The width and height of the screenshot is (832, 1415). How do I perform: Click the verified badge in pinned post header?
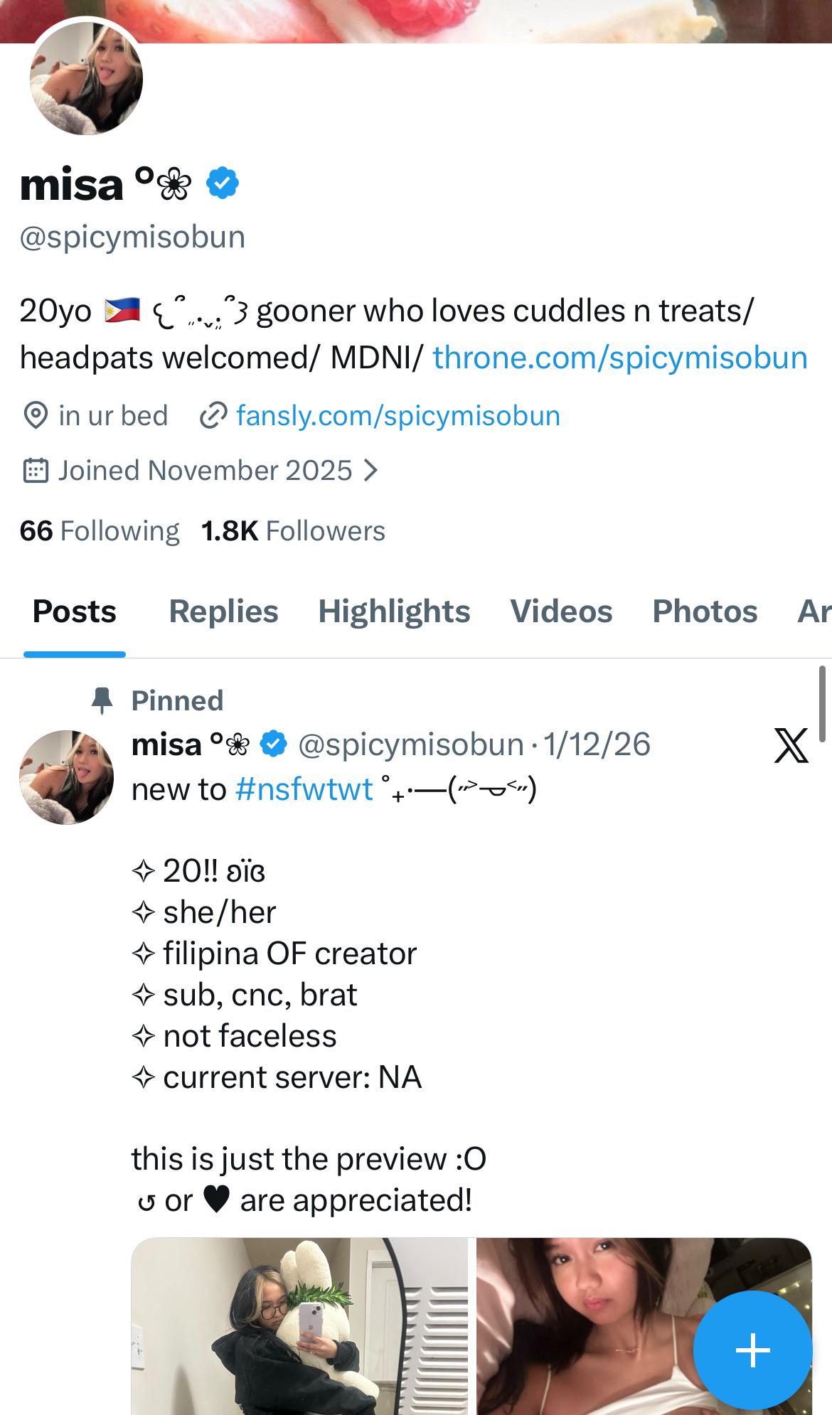(x=274, y=744)
